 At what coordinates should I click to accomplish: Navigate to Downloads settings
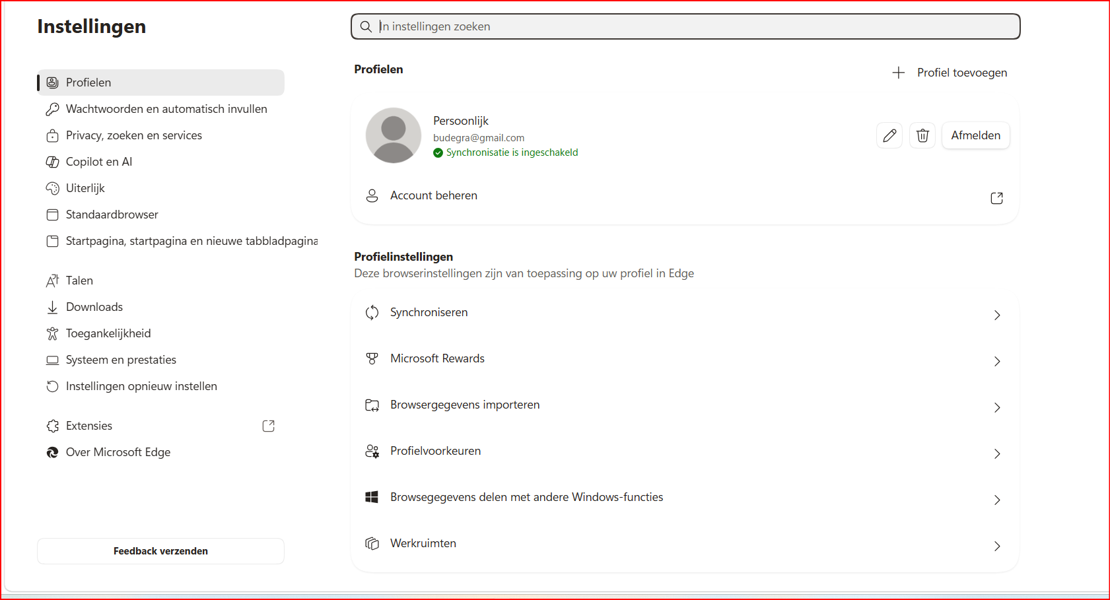pos(160,307)
